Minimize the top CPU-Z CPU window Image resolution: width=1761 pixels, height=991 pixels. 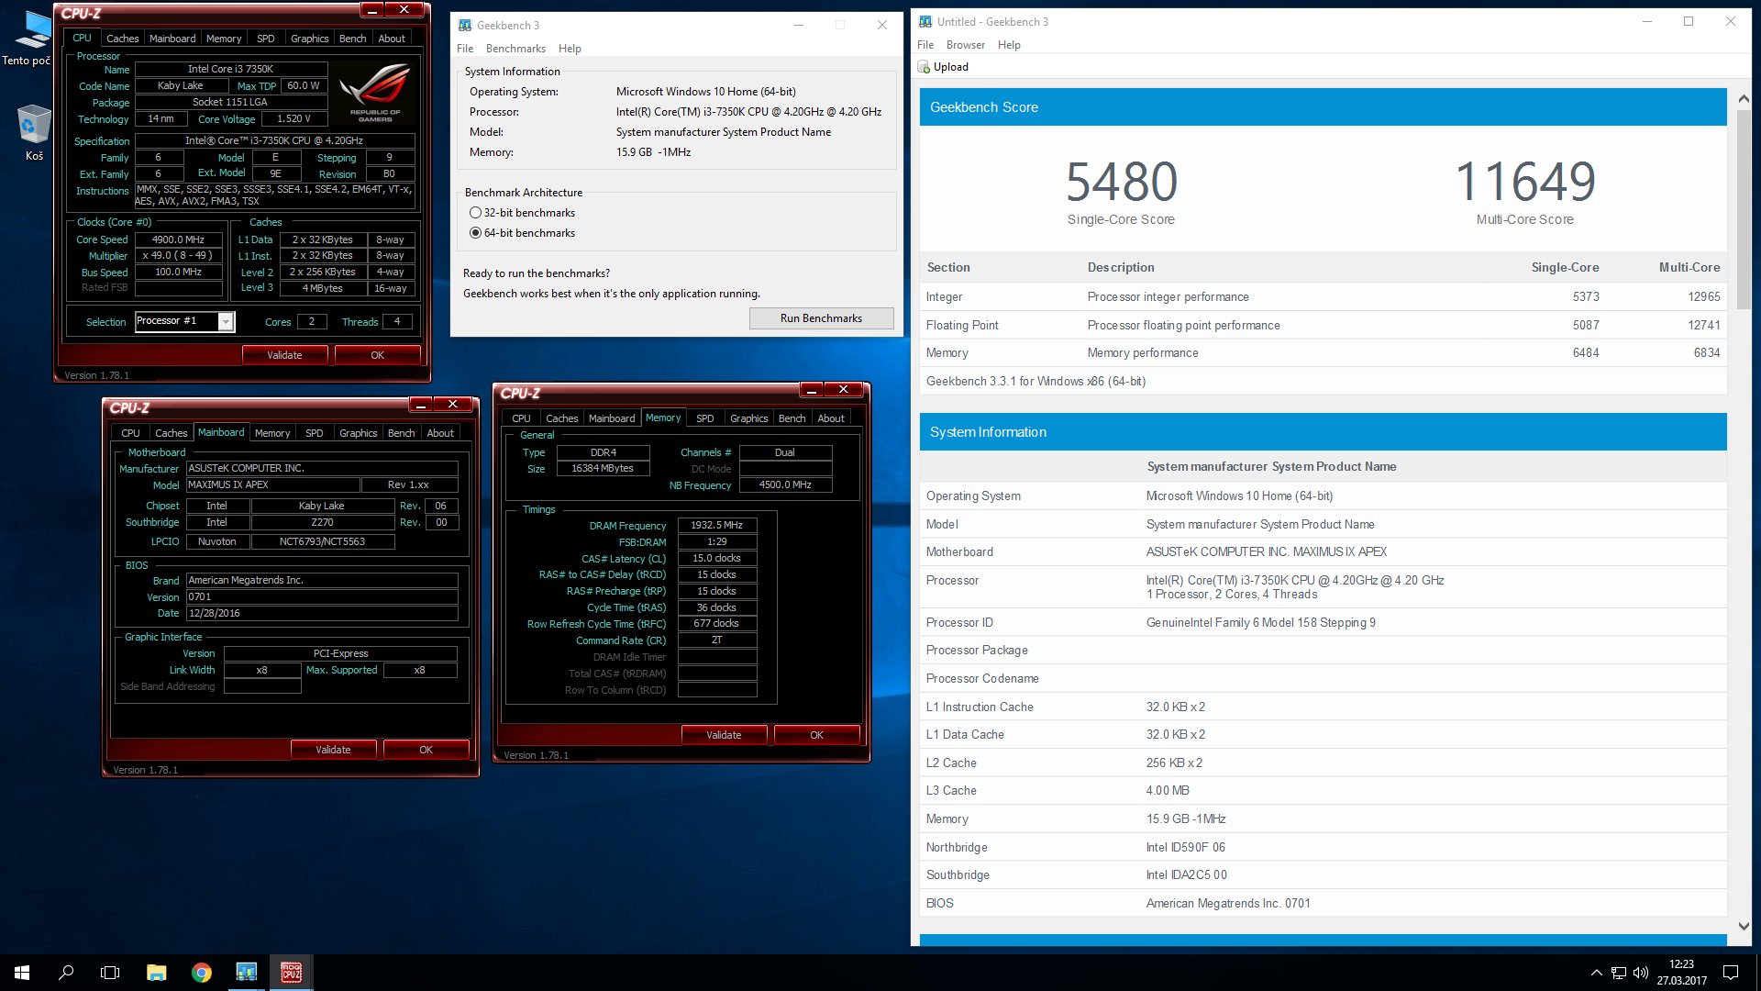pos(371,10)
